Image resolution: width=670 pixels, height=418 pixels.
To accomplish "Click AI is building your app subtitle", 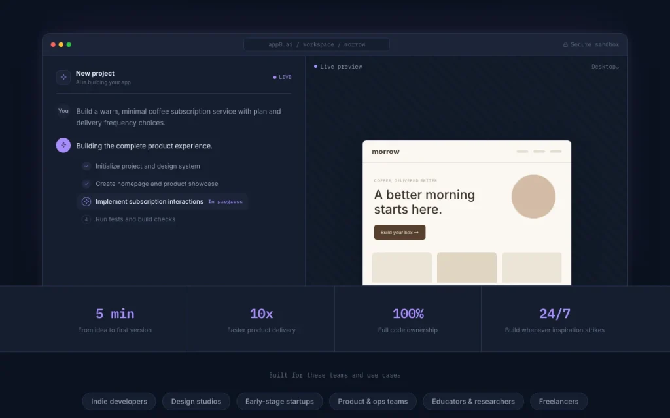I will point(103,82).
